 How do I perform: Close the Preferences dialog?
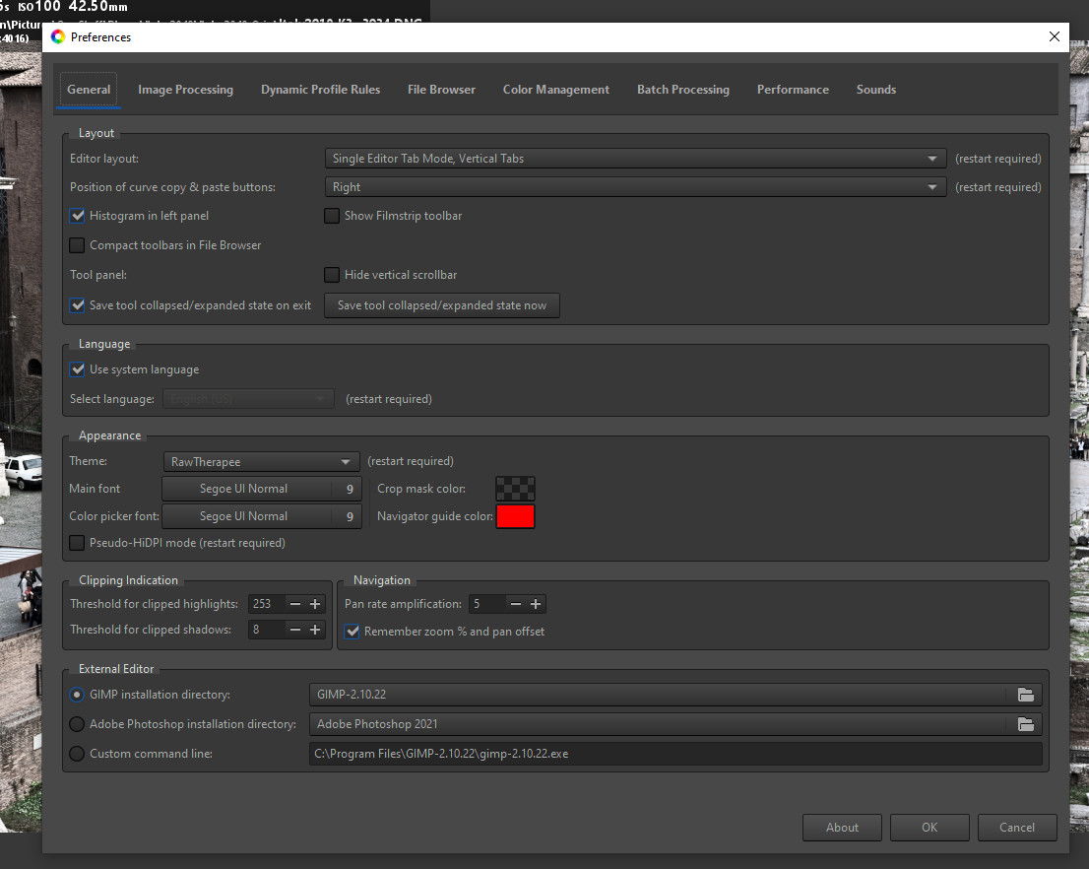click(x=1055, y=36)
